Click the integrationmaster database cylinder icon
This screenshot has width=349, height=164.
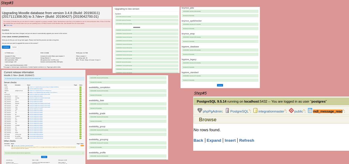[x=255, y=110]
